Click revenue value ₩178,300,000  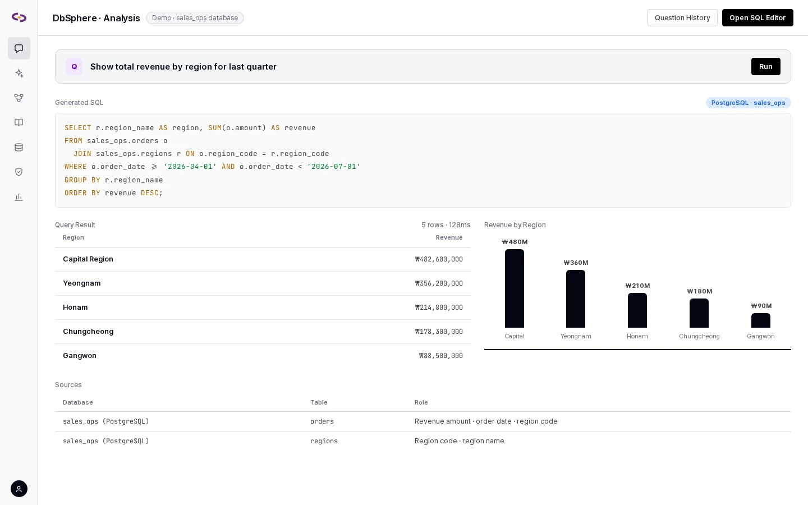439,332
